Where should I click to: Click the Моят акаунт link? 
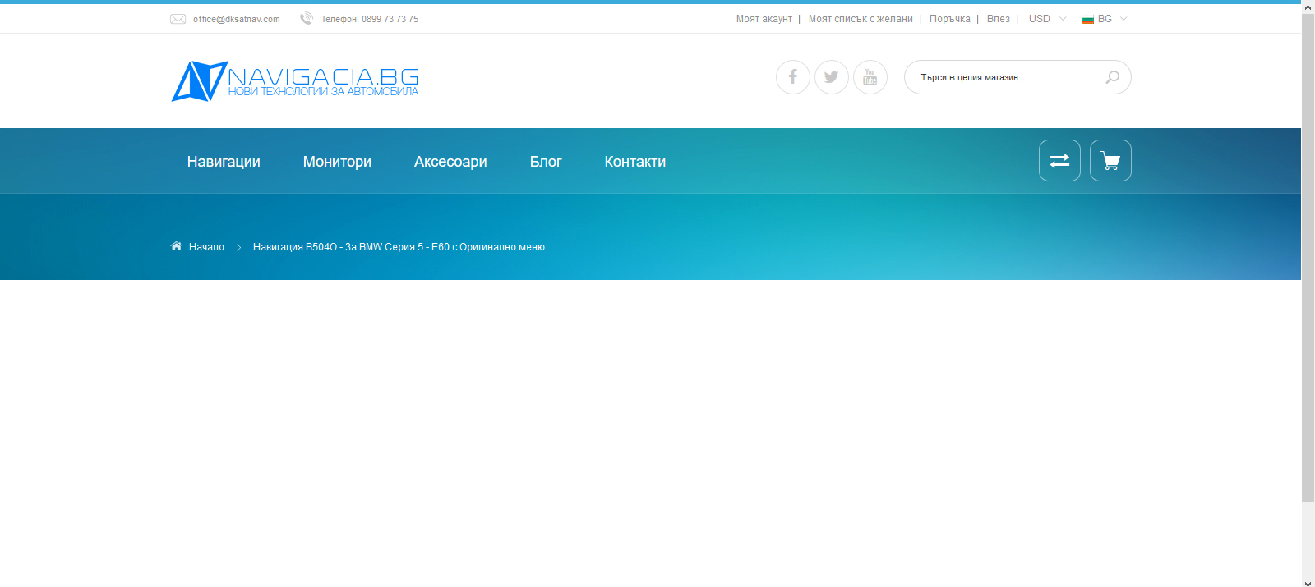point(764,19)
